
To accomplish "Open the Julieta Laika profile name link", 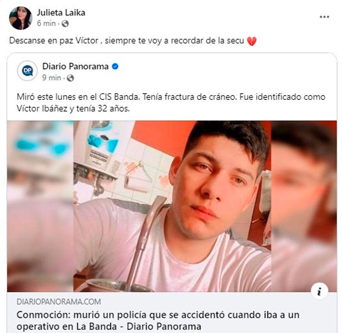I will (x=61, y=13).
